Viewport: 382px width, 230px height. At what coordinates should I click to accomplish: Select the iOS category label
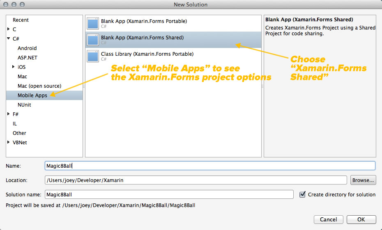21,67
